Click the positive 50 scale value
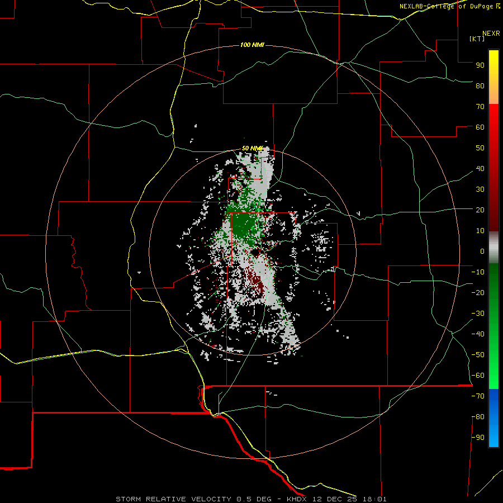This screenshot has width=503, height=503. pos(480,148)
